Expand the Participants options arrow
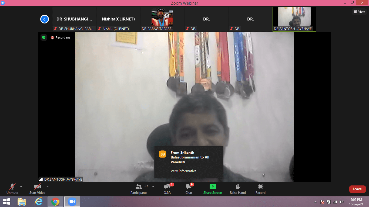Screen dimensions: 369x207 153,187
